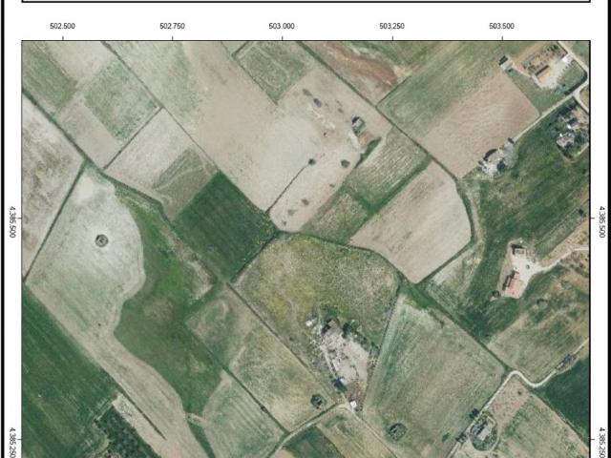Screen dimensions: 611x458
Task: Click the circular well in the pale field
Action: tap(102, 240)
